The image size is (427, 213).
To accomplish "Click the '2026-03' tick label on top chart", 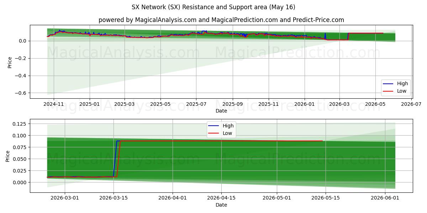I will pyautogui.click(x=339, y=104).
